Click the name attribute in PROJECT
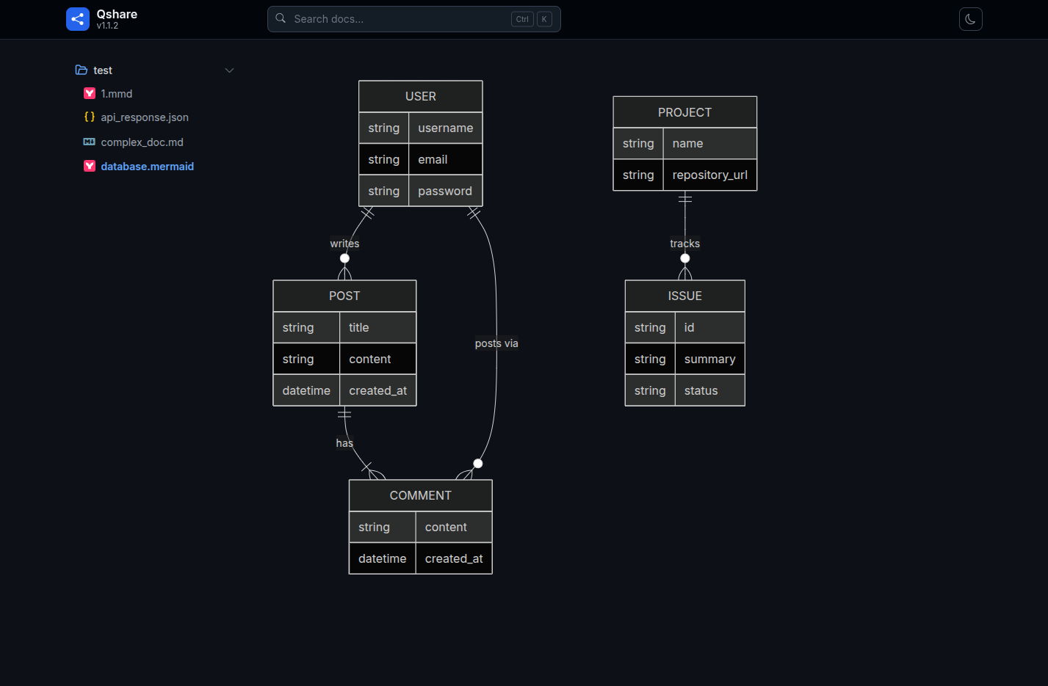This screenshot has width=1048, height=686. (x=709, y=143)
